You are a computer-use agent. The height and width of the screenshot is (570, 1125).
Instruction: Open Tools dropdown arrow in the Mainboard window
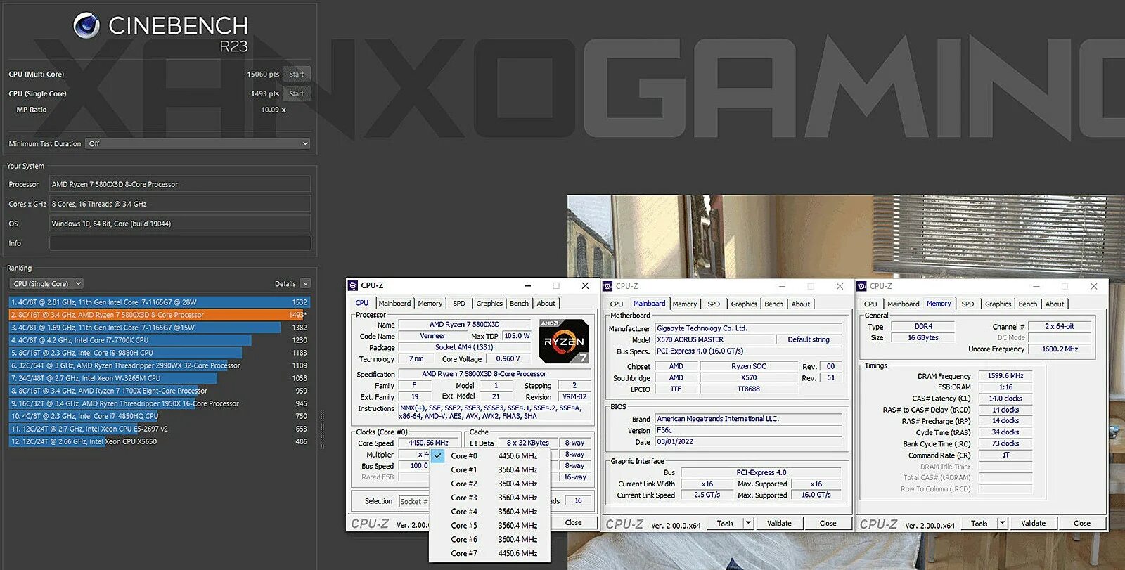748,523
